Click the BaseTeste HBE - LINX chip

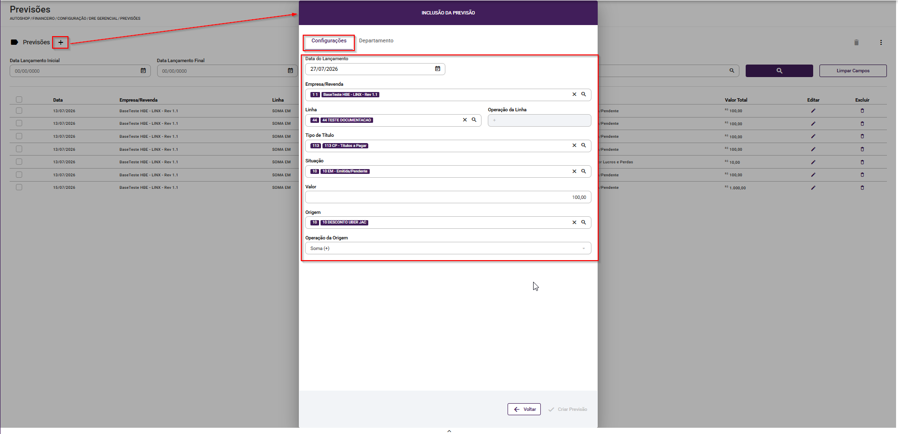(x=350, y=94)
